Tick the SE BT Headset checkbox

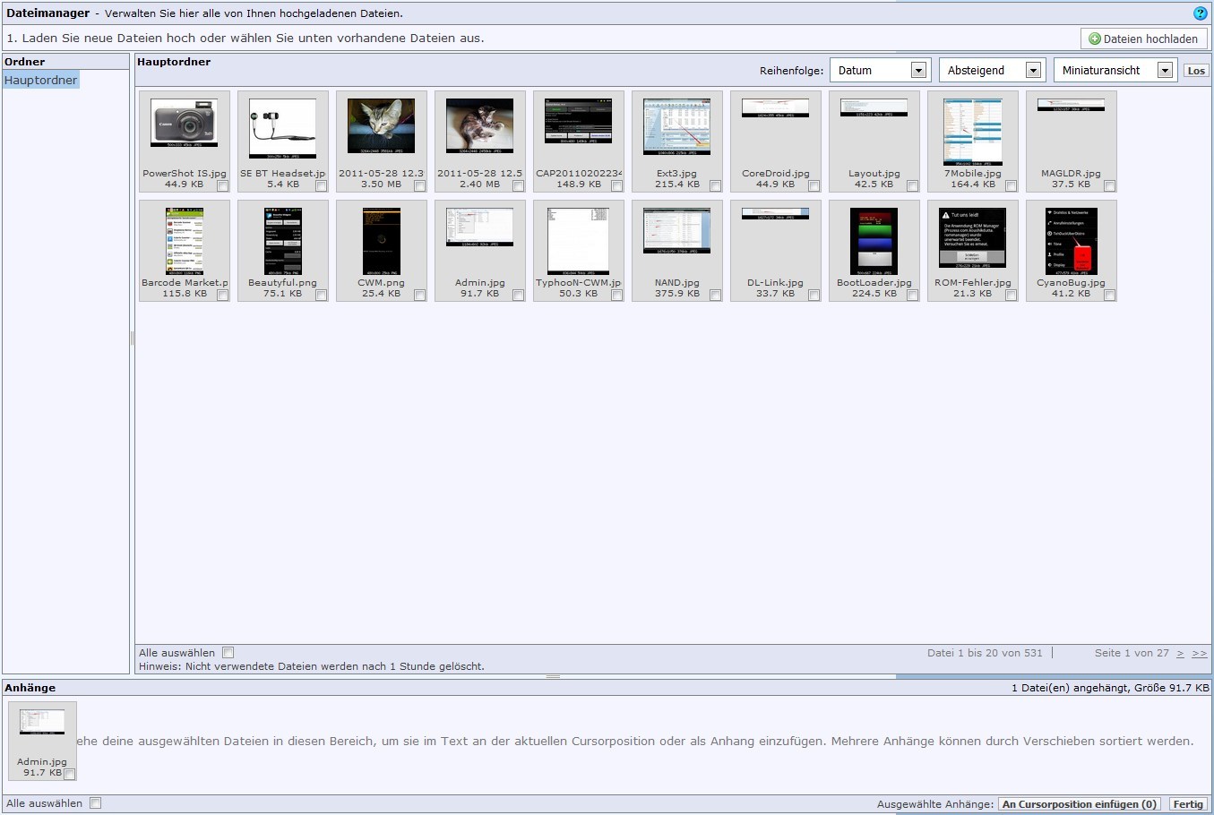pyautogui.click(x=321, y=186)
